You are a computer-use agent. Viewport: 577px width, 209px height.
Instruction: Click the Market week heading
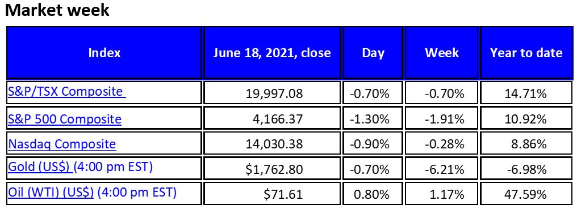57,10
